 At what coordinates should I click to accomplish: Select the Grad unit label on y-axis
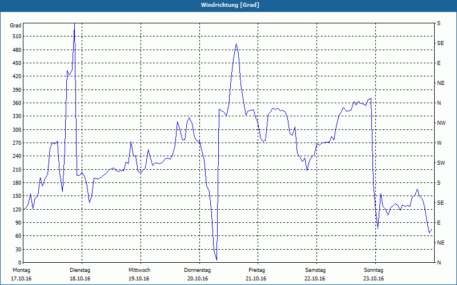coord(15,26)
